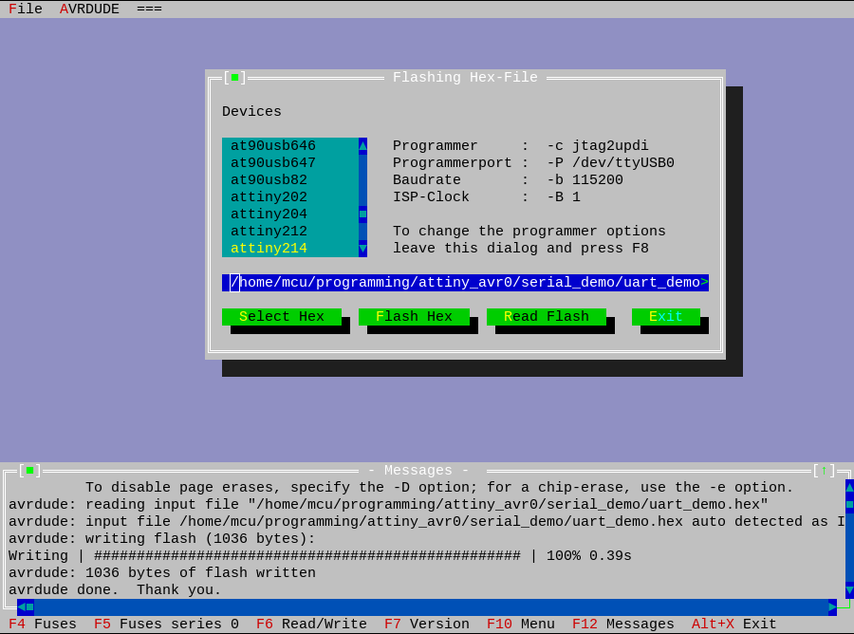Click the 'avrdude done. Thank you.' message line
Screen dimensions: 854x634
(x=115, y=590)
